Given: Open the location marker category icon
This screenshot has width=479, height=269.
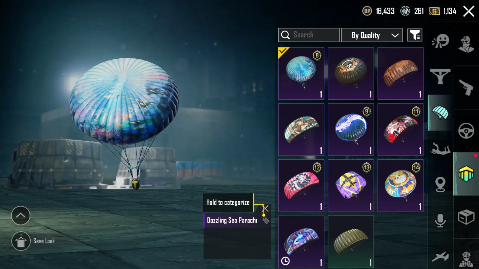Looking at the screenshot, I should [440, 184].
